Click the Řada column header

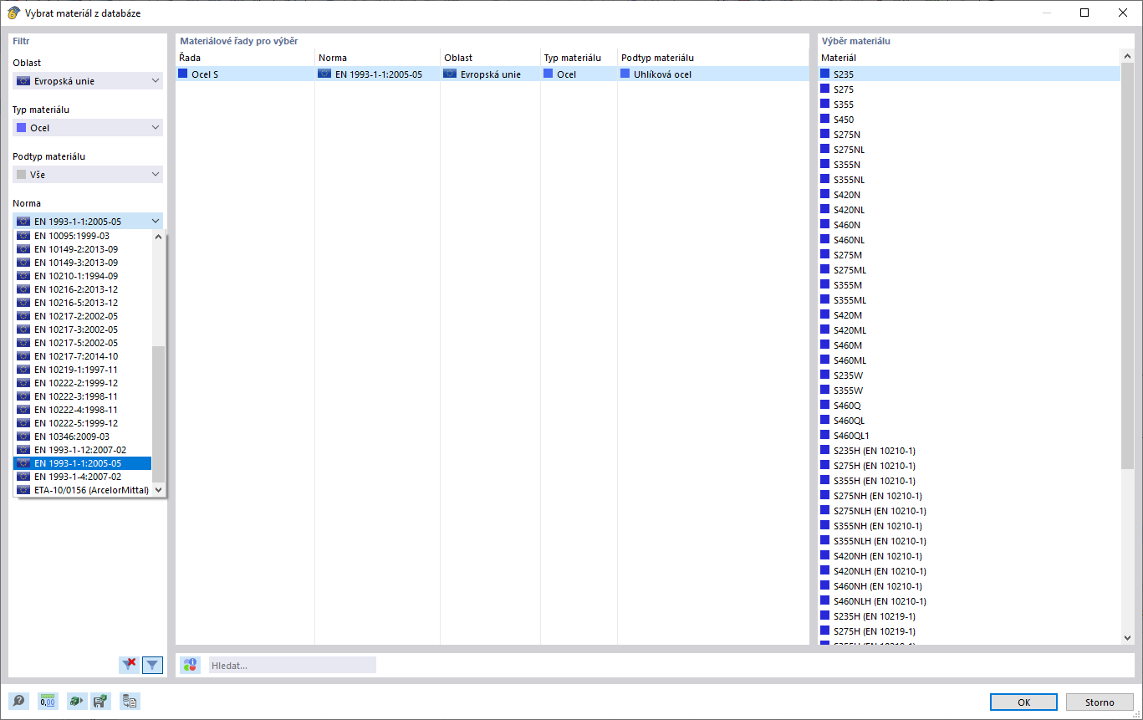(245, 58)
